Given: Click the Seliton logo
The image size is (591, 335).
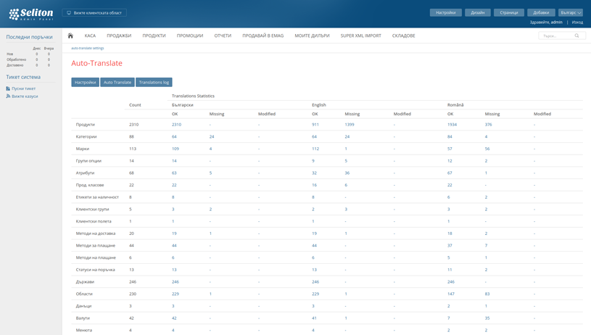Looking at the screenshot, I should click(31, 14).
